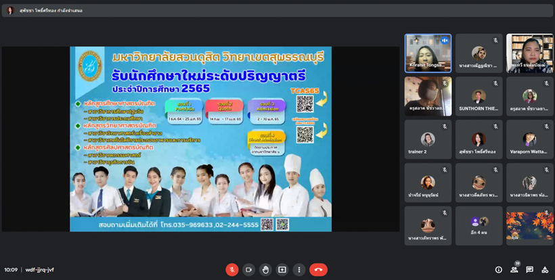Click the university logo on the slide
The image size is (555, 280).
89,66
